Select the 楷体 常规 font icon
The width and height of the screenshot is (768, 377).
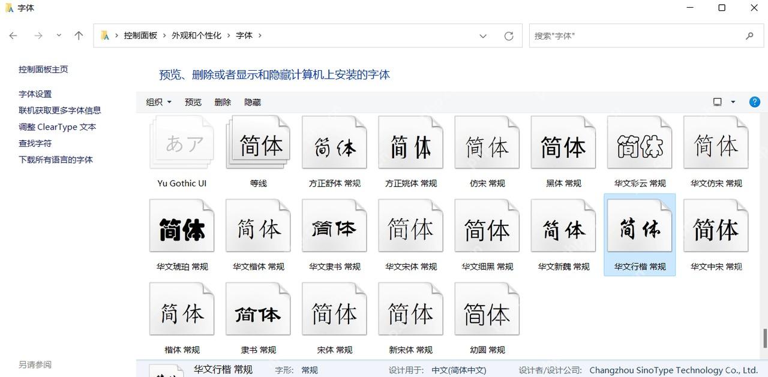(182, 309)
